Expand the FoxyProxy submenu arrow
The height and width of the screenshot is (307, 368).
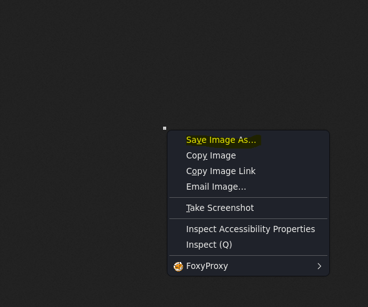click(x=319, y=266)
